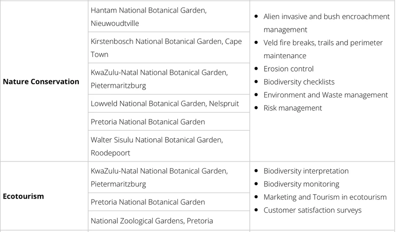This screenshot has height=232, width=396.
Task: Select the Customer satisfaction surveys bullet
Action: click(312, 210)
